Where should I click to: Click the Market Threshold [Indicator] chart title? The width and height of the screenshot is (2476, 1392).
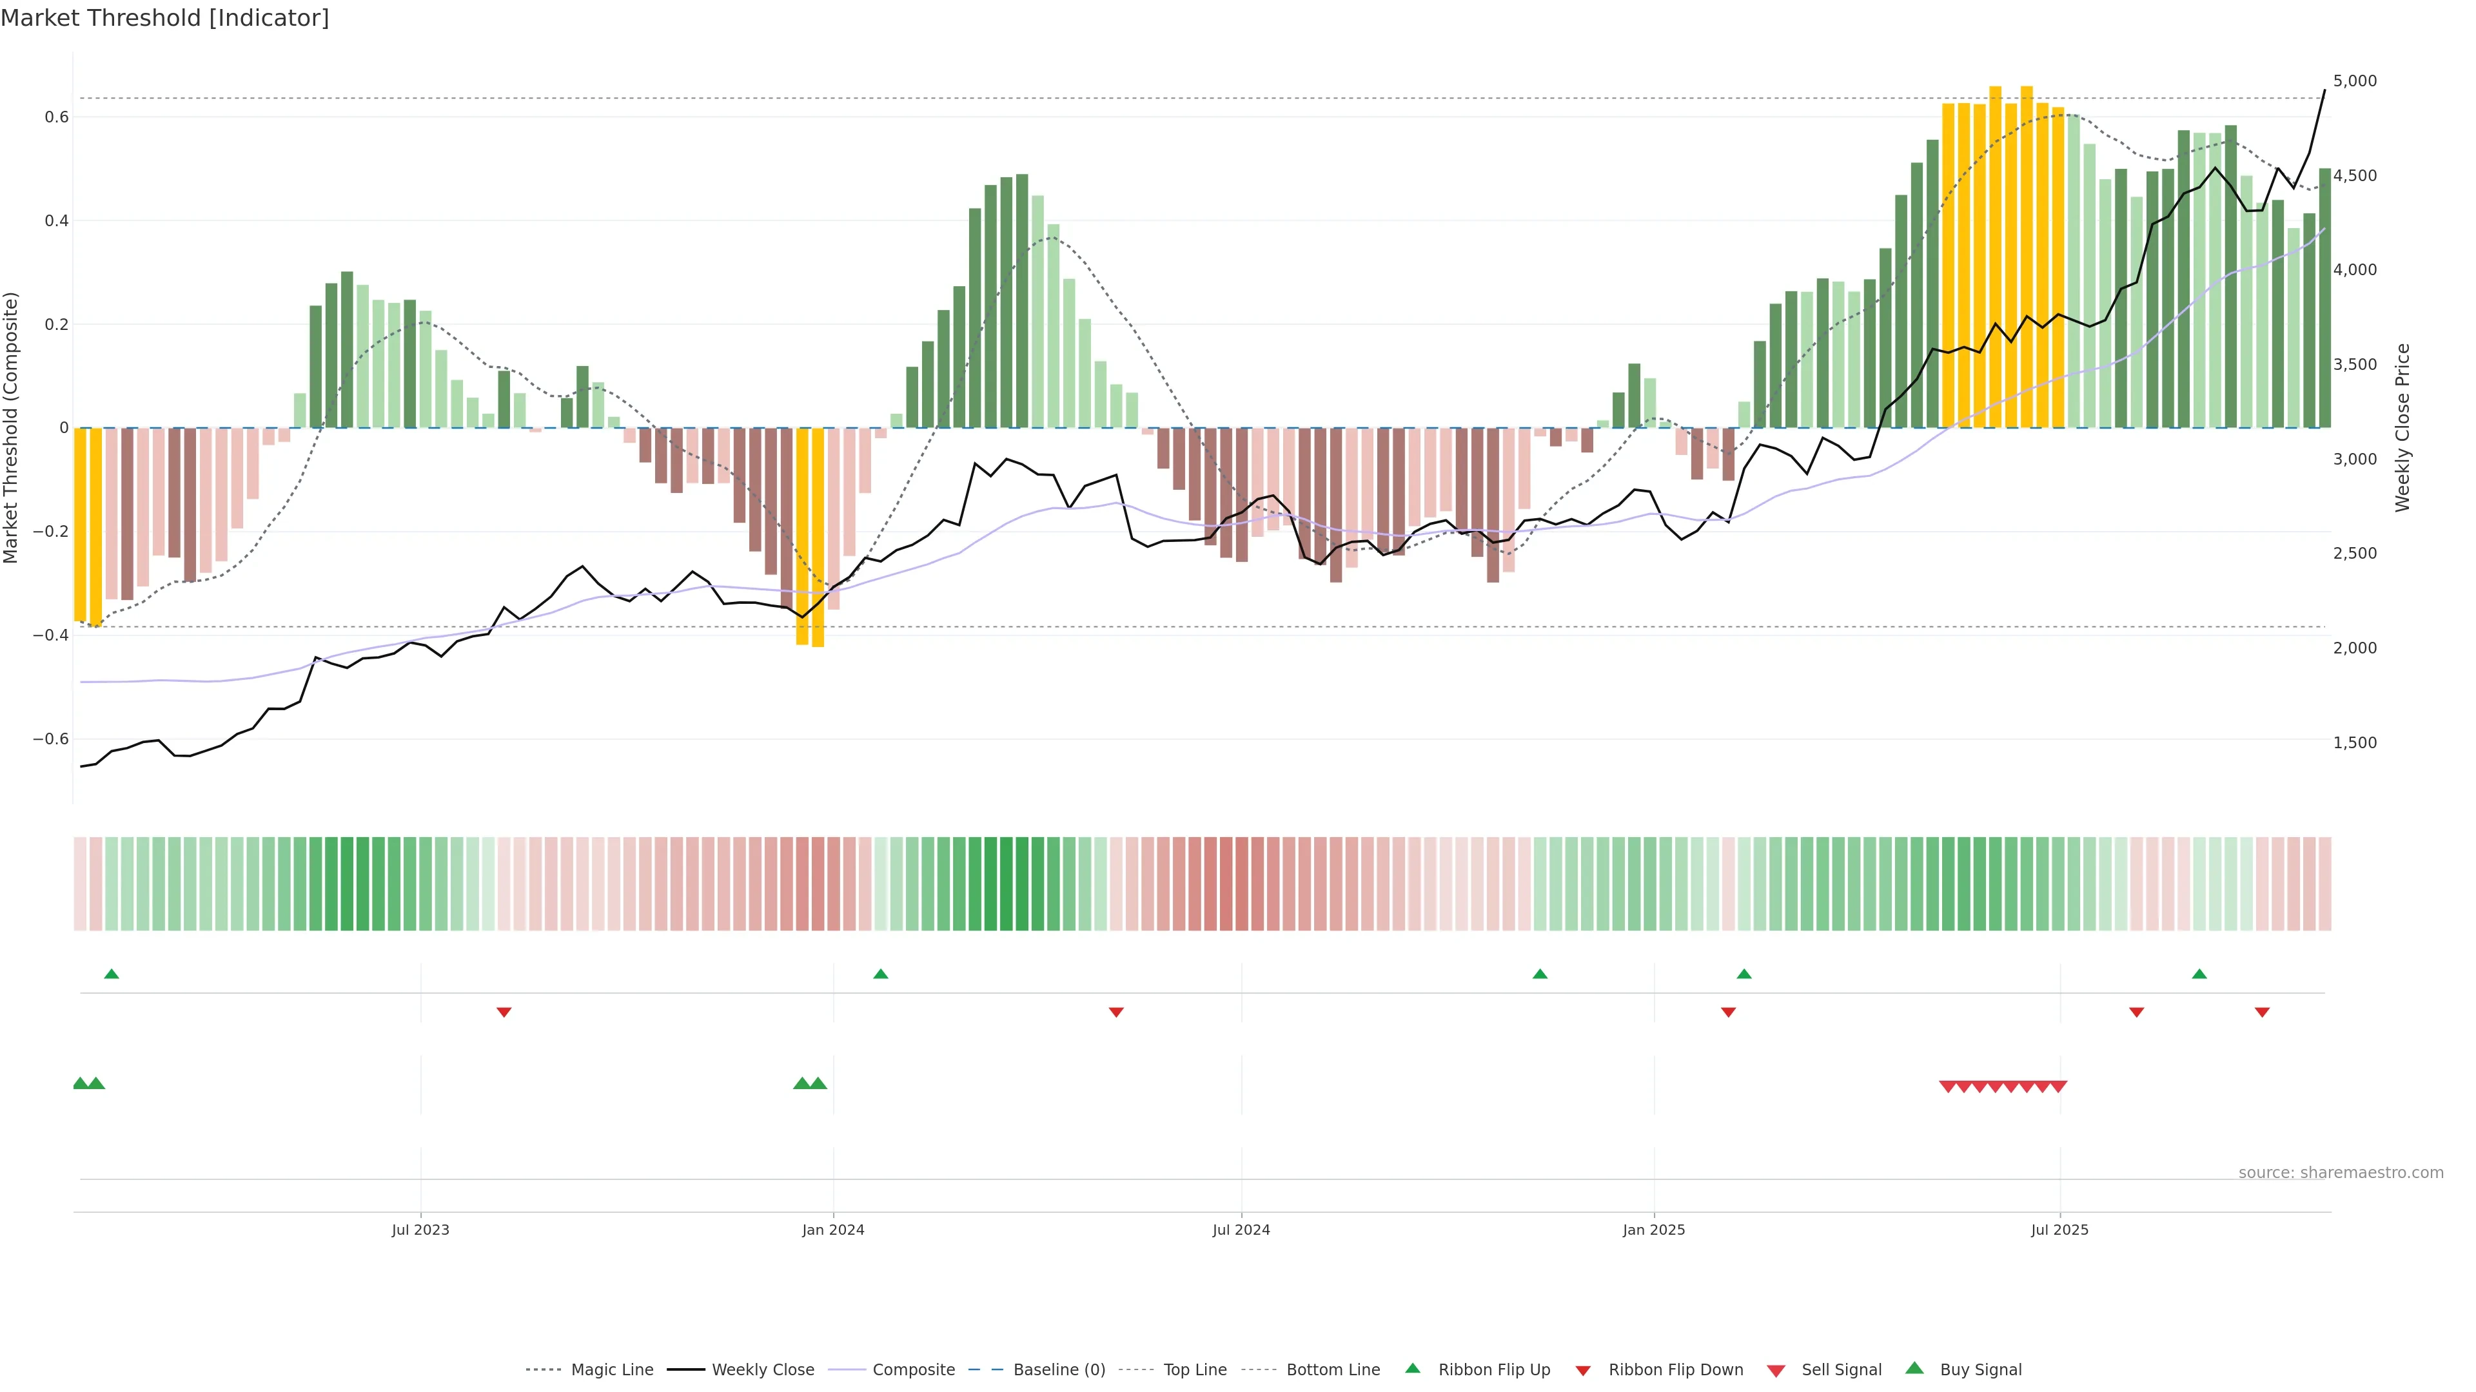164,18
